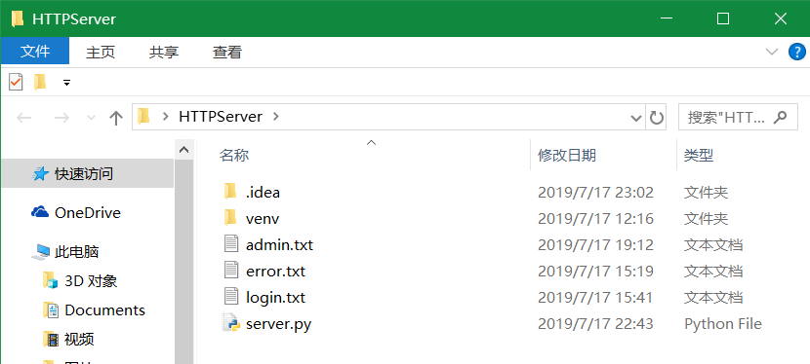
Task: Click the new folder icon in quick access toolbar
Action: 40,82
